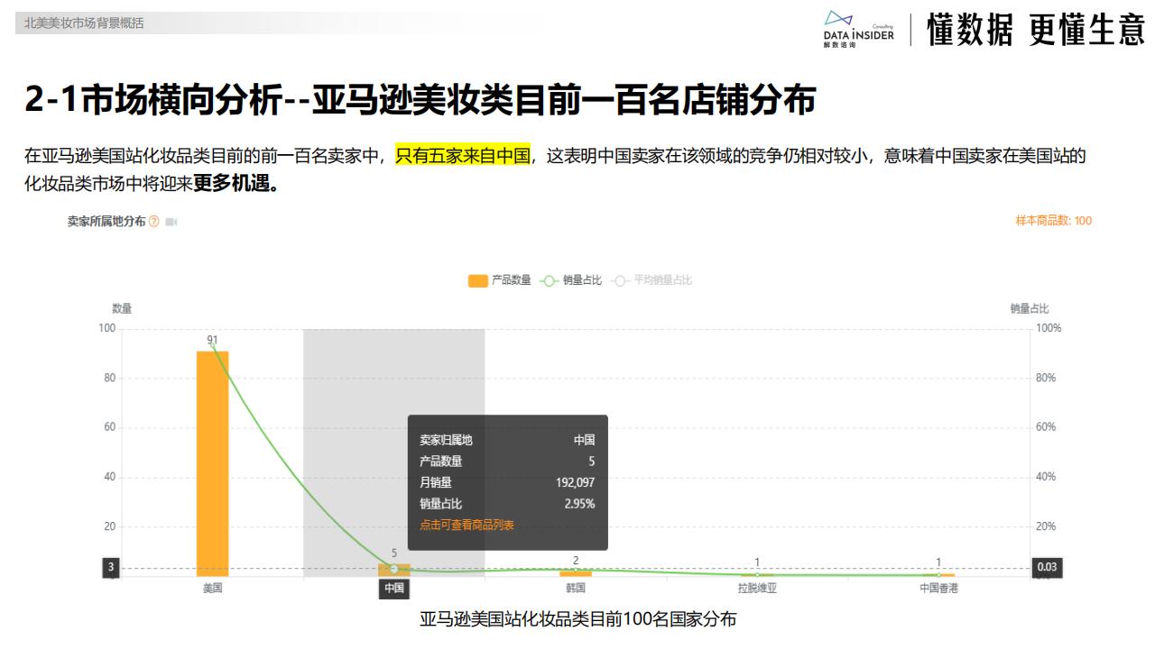1155x649 pixels.
Task: Toggle the 产品数量 legend item
Action: click(499, 280)
